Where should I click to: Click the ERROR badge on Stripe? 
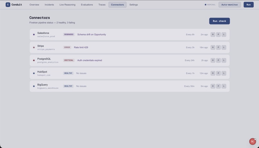click(x=67, y=47)
